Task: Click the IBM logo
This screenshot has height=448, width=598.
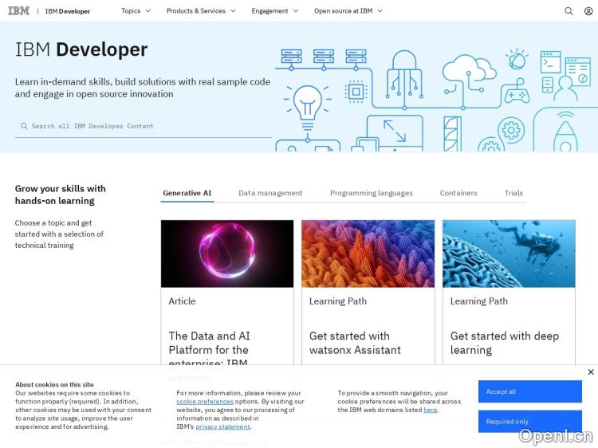Action: point(18,11)
